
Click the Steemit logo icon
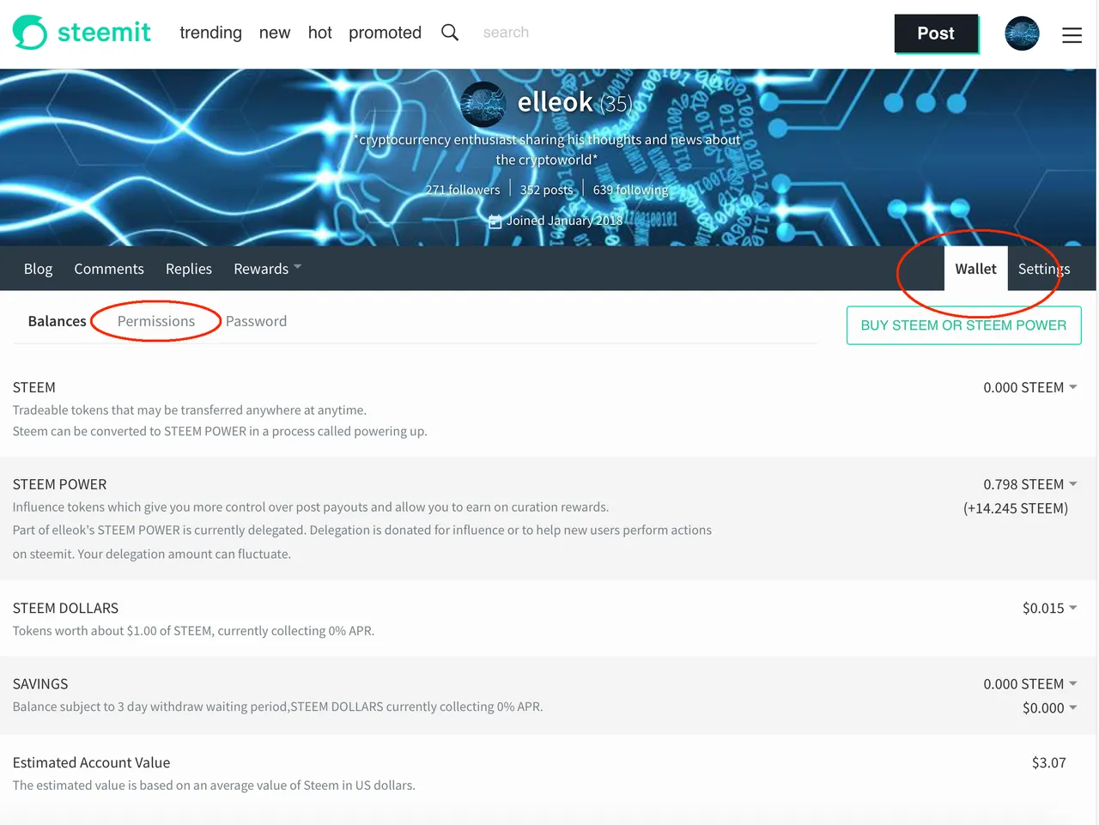pos(30,33)
